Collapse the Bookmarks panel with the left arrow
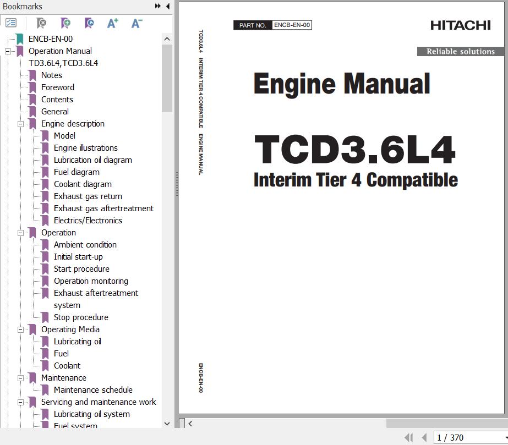 [x=168, y=6]
